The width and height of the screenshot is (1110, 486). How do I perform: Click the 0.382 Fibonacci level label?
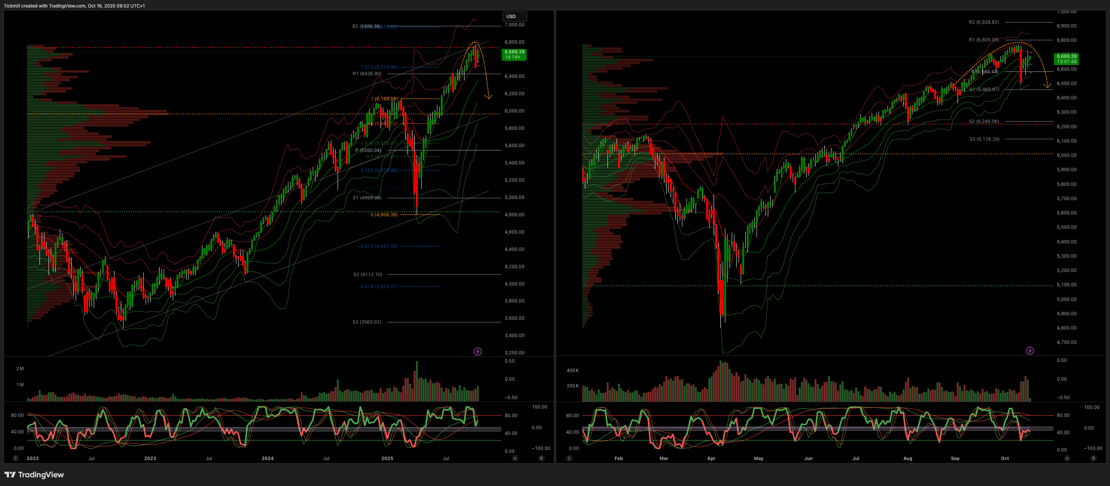click(x=379, y=170)
